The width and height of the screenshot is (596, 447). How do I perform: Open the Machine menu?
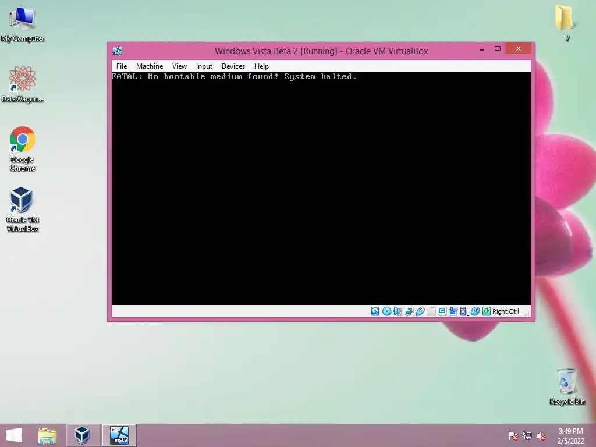(x=150, y=66)
